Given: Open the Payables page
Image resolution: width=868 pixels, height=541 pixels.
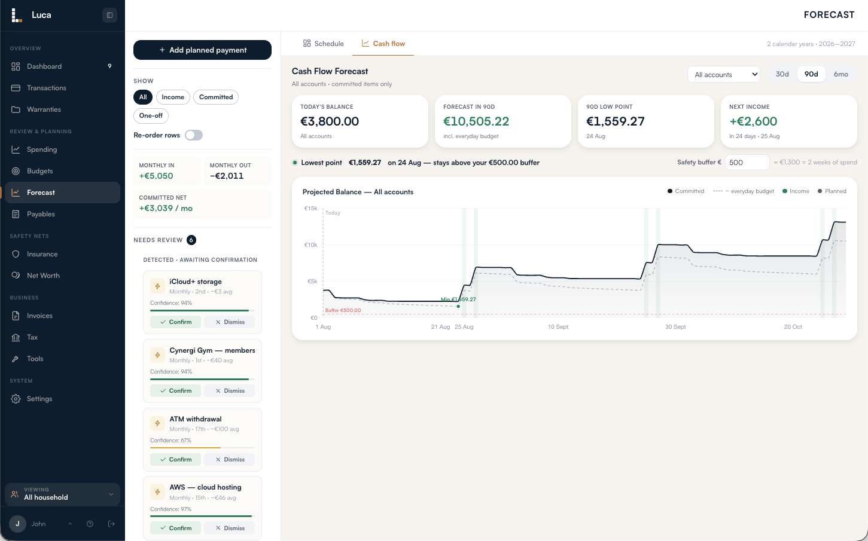Looking at the screenshot, I should 62,214.
